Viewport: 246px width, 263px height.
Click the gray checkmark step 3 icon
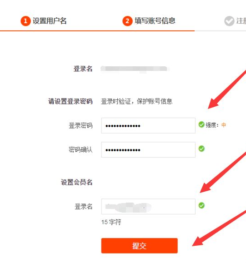[x=229, y=21]
